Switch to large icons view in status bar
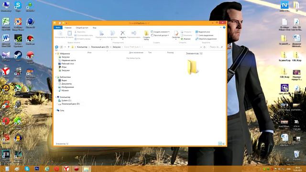306x172 pixels. coord(224,144)
